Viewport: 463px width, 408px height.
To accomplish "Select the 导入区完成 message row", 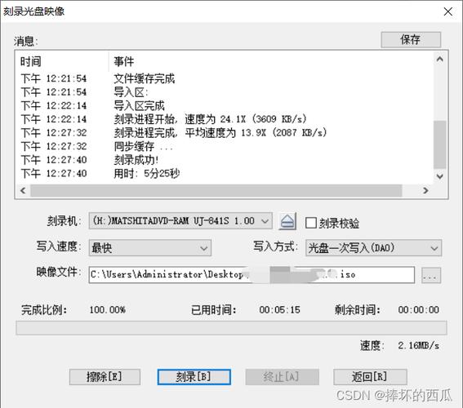I will click(225, 105).
